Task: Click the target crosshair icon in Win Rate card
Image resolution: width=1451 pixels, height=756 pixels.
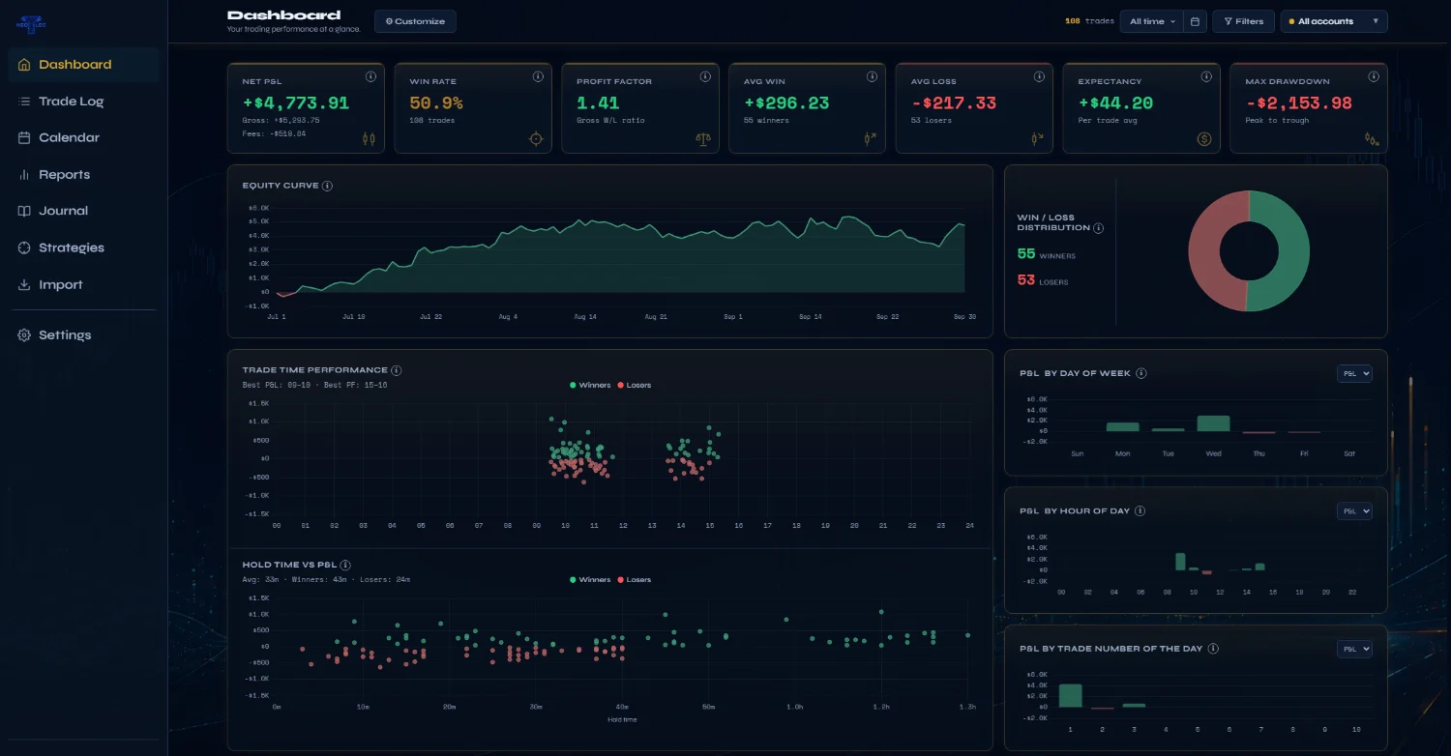Action: [536, 138]
